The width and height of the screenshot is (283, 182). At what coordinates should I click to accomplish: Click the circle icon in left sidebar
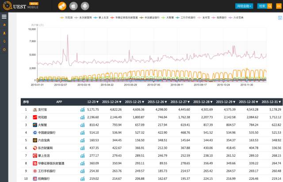click(x=4, y=50)
